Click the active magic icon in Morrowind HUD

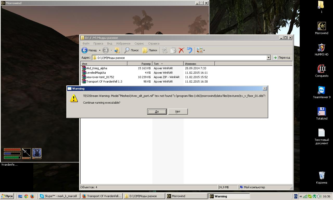(37, 153)
